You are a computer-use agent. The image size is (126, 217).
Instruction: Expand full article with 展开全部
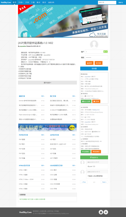48,83
